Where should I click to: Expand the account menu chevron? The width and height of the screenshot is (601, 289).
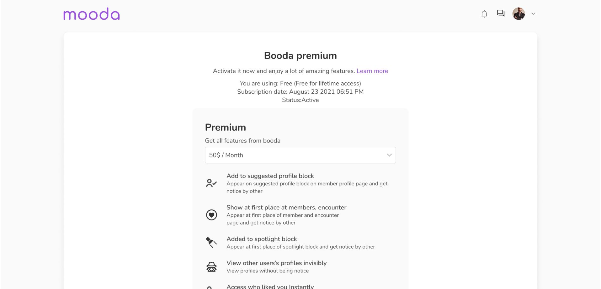(533, 14)
